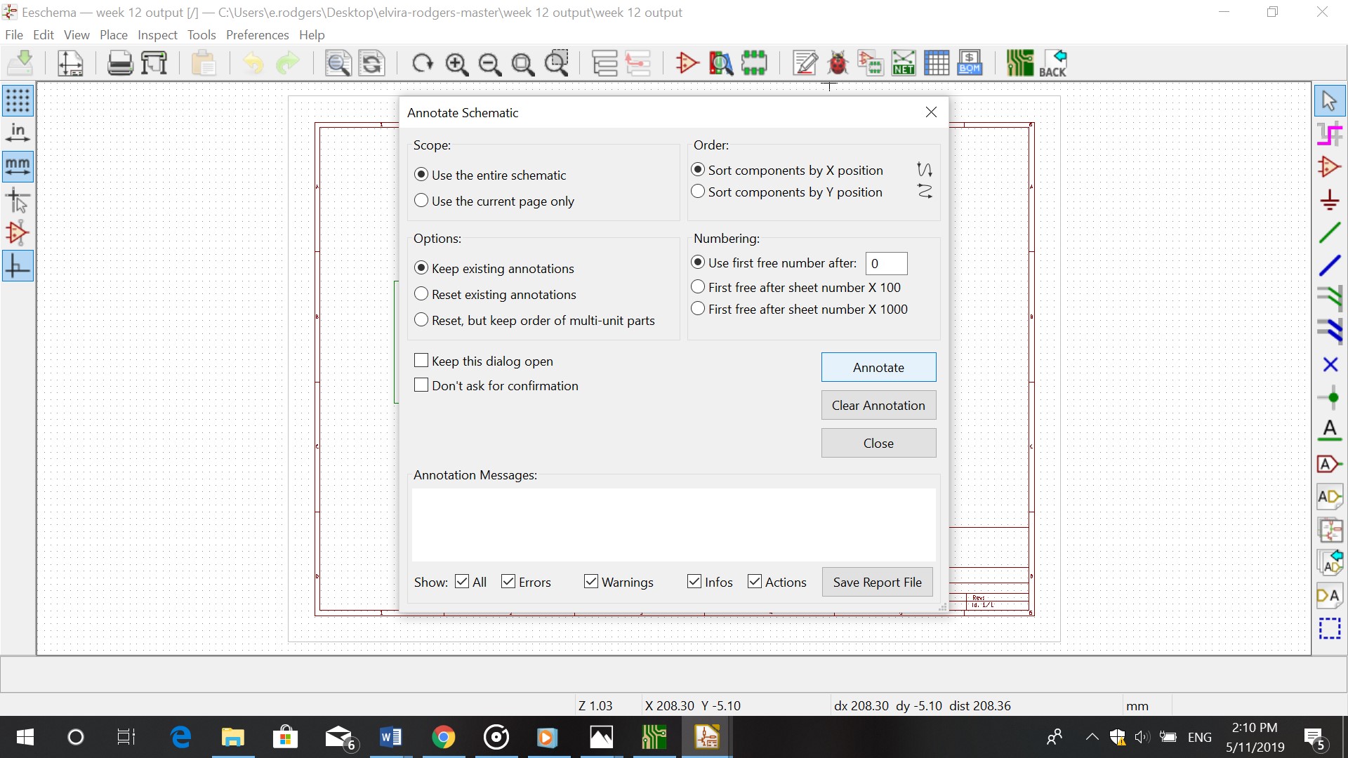Open the symbol library editor icon

pos(687,63)
